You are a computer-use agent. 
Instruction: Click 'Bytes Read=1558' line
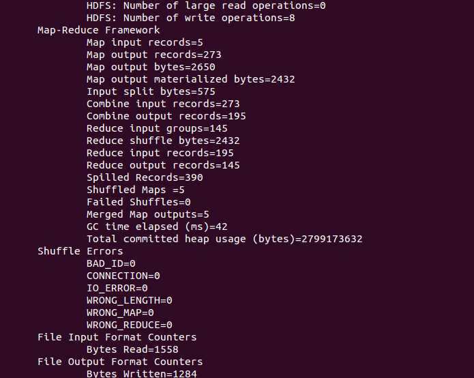tap(132, 349)
